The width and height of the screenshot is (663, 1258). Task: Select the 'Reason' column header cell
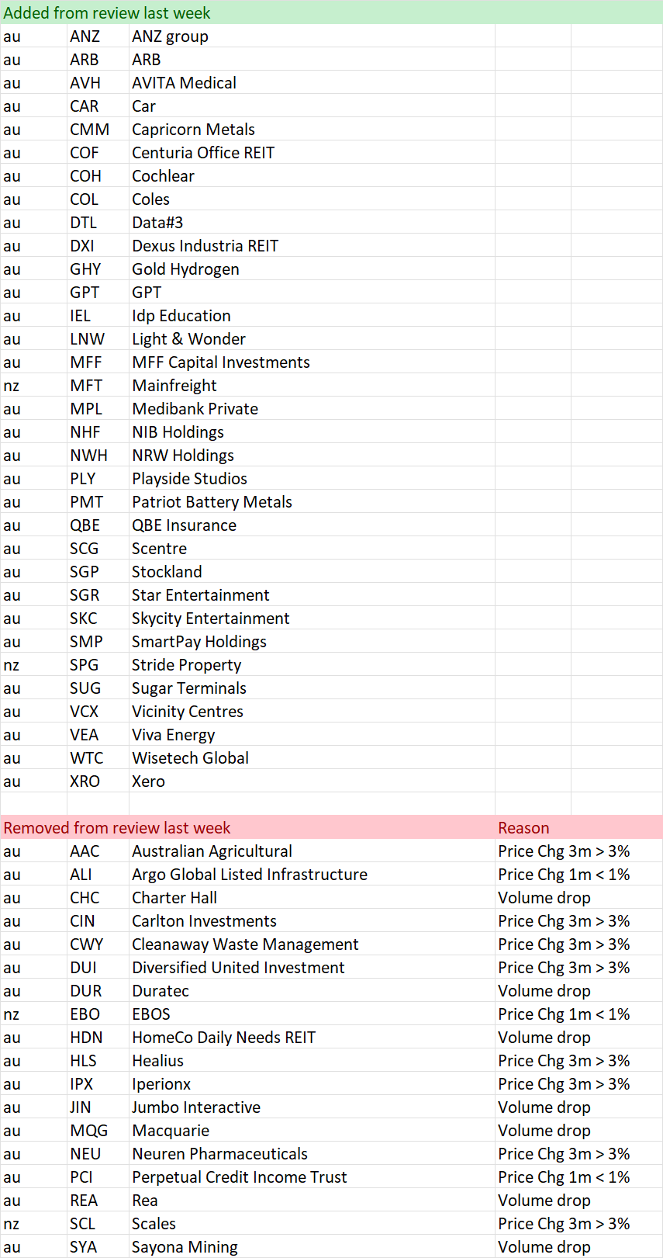pyautogui.click(x=578, y=827)
